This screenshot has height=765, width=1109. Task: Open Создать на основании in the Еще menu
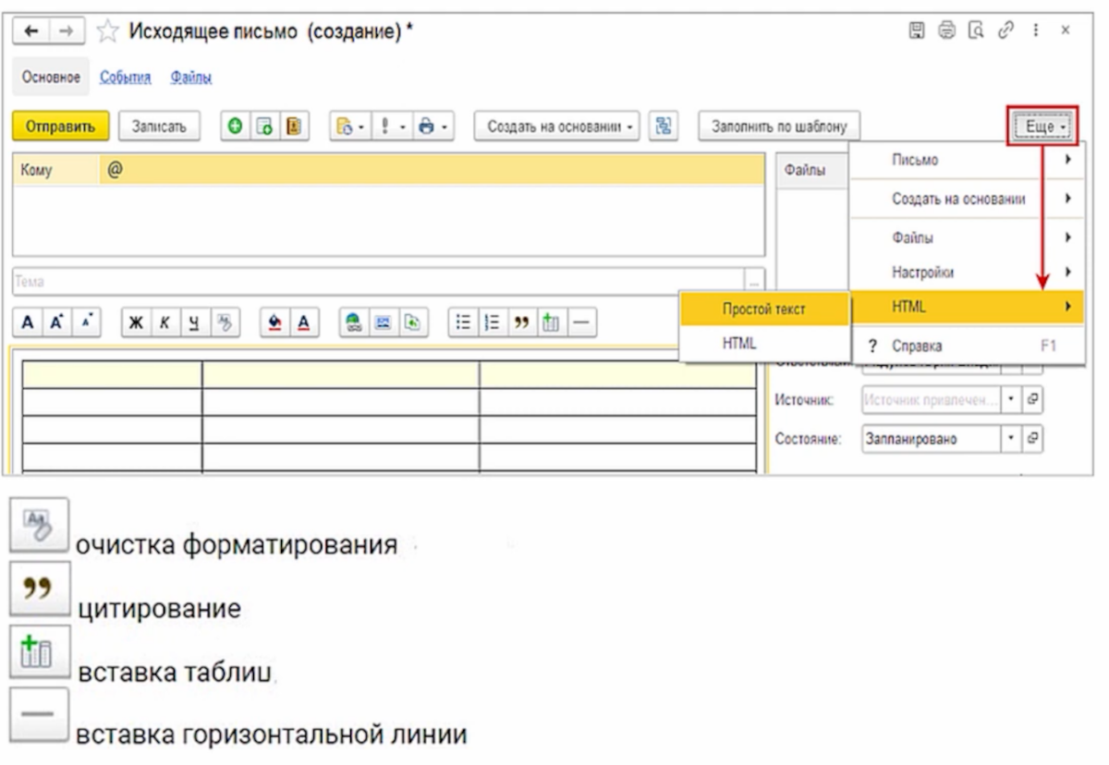pyautogui.click(x=966, y=199)
